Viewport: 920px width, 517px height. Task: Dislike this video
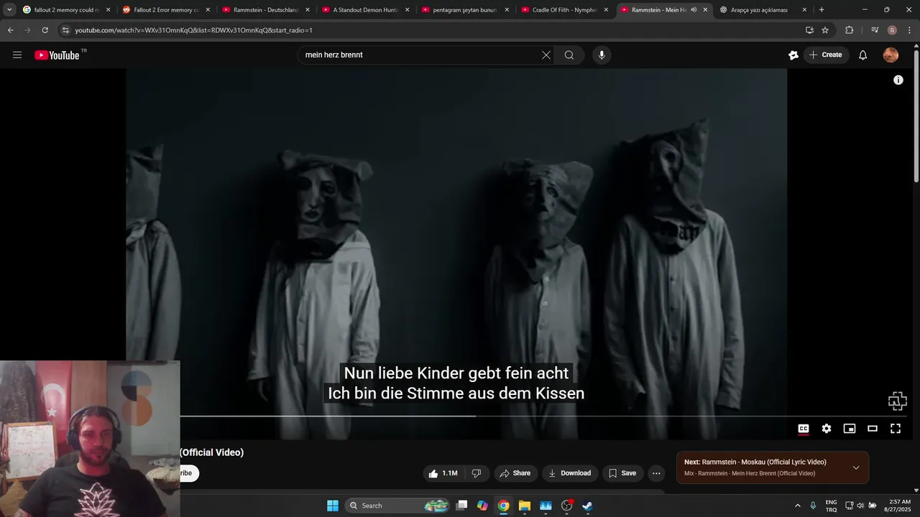(x=477, y=473)
